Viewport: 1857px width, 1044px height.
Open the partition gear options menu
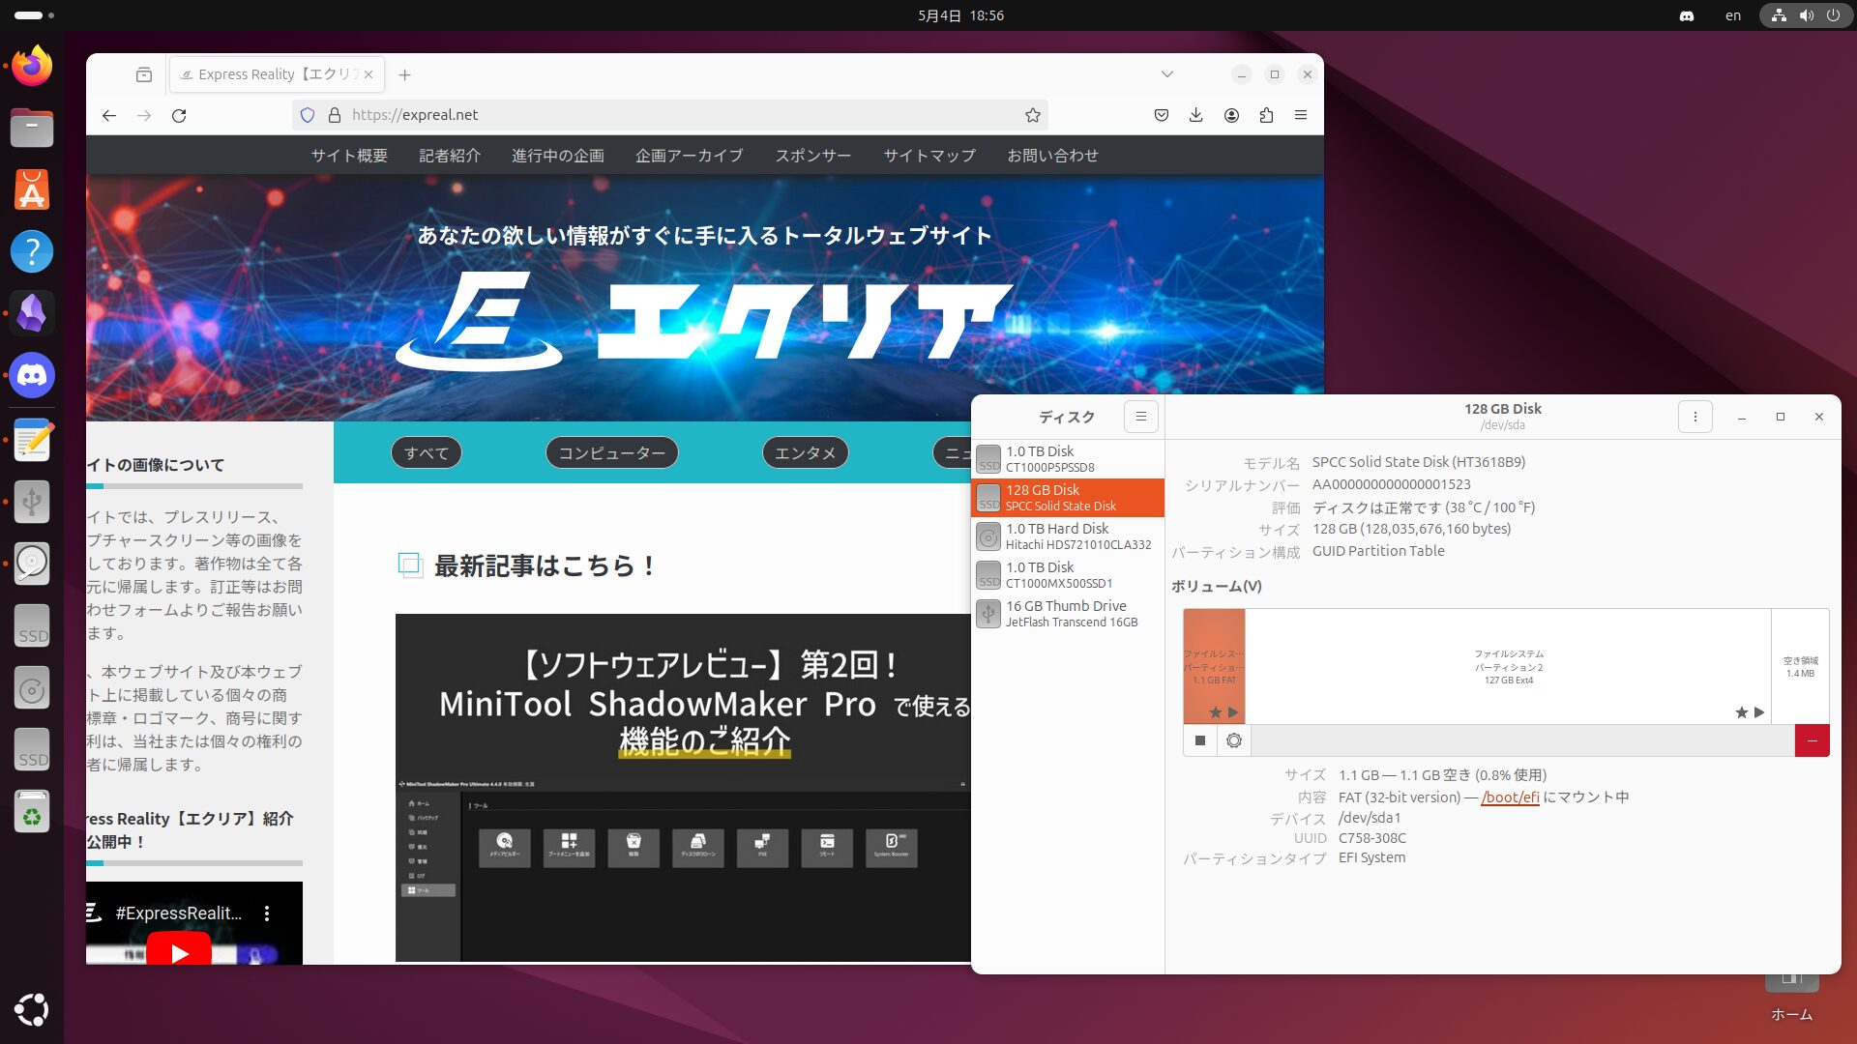(1234, 740)
